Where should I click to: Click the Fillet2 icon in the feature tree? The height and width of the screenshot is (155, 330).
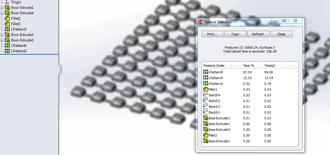click(8, 24)
